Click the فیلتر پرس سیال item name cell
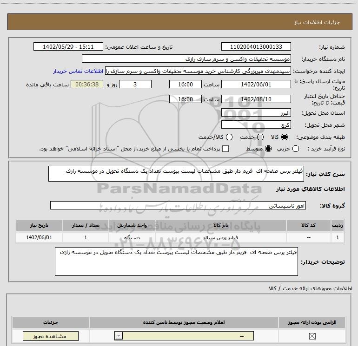Screen dimensions: 358x346 [x=221, y=237]
